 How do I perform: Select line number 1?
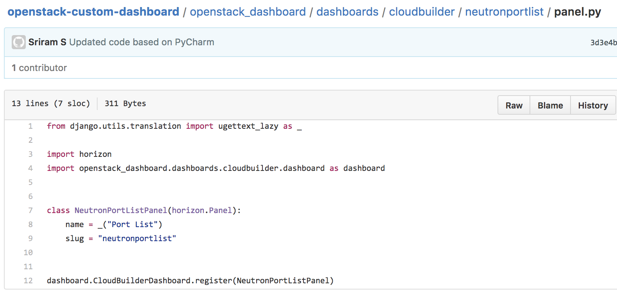coord(30,126)
